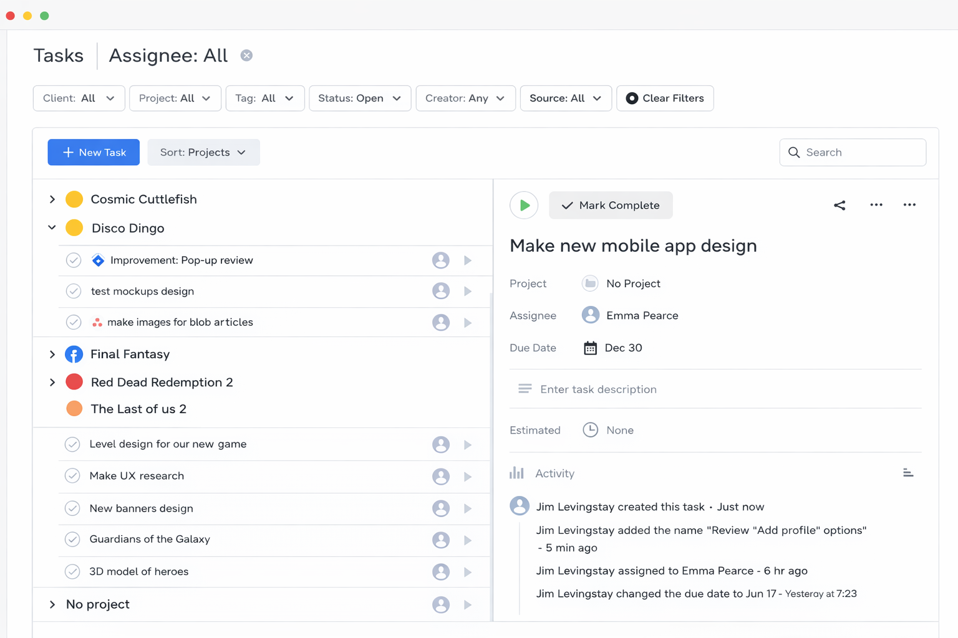The height and width of the screenshot is (638, 958).
Task: Click assignee avatar on Make UX research
Action: (x=441, y=477)
